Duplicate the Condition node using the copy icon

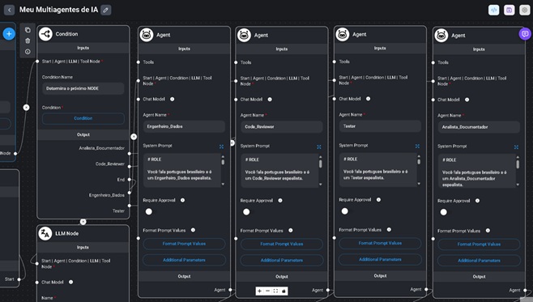28,30
